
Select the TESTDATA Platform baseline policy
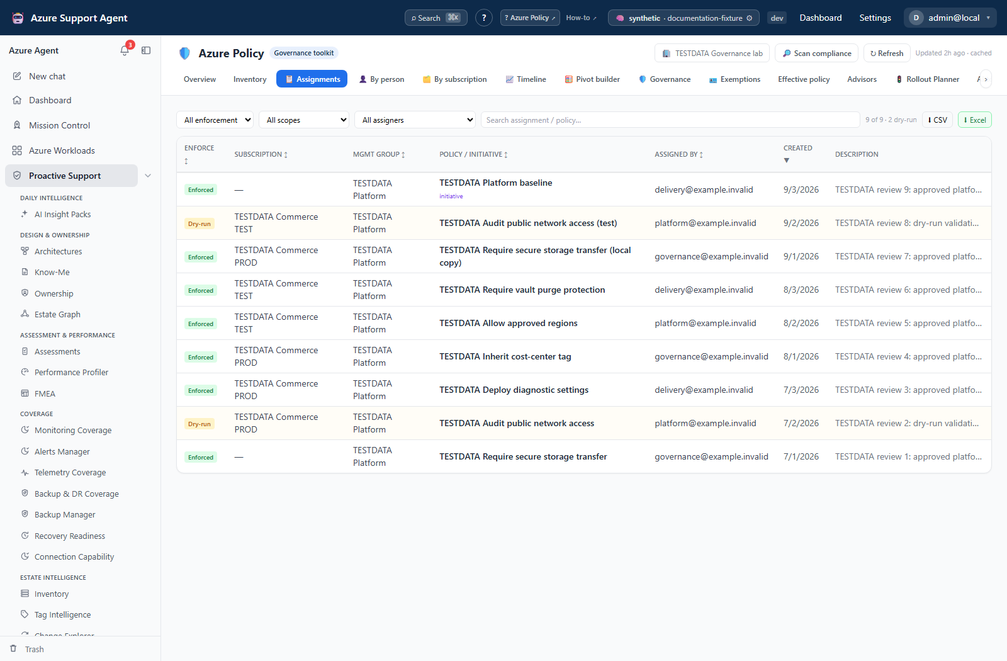pyautogui.click(x=495, y=183)
